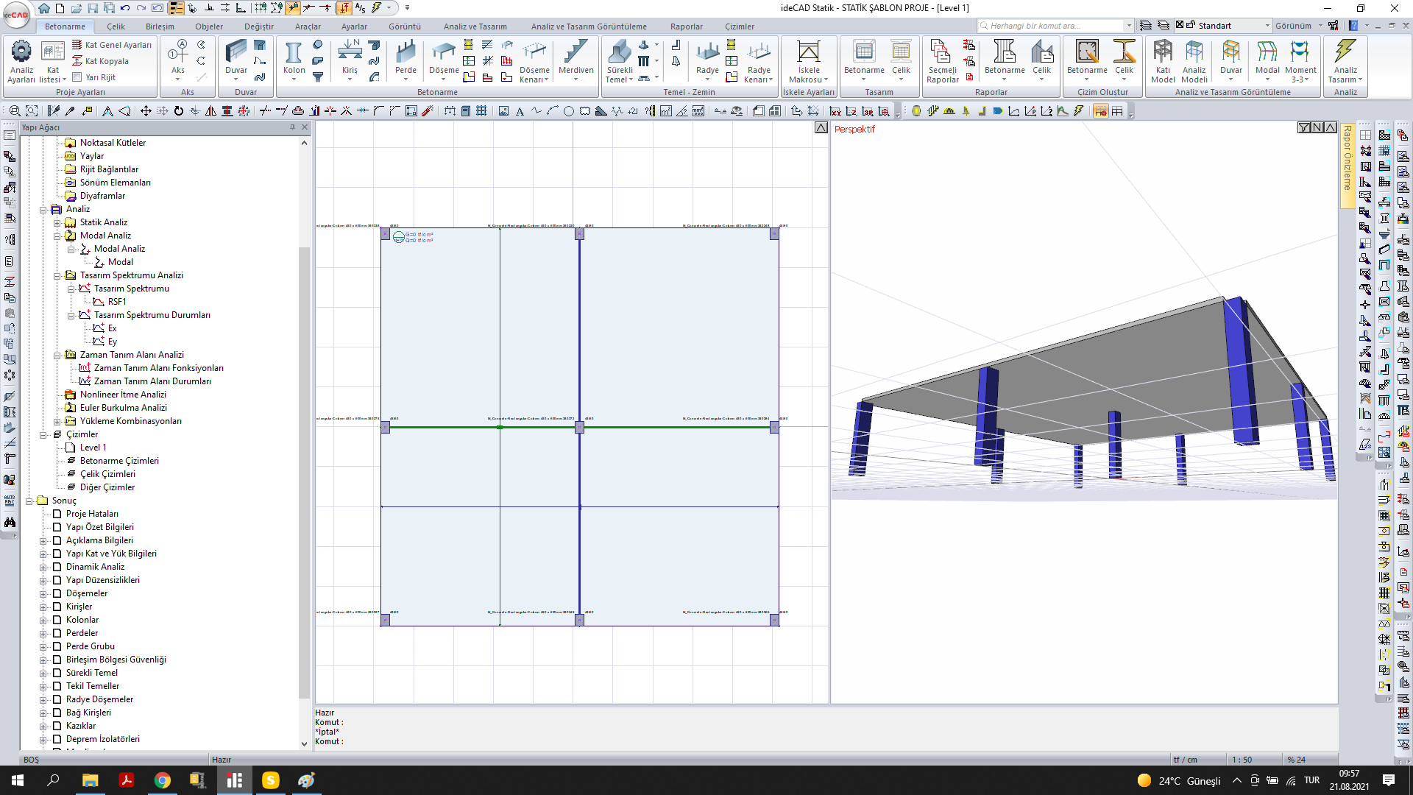The width and height of the screenshot is (1413, 795).
Task: Click the AUTO ABC icon in left sidebar
Action: click(10, 501)
